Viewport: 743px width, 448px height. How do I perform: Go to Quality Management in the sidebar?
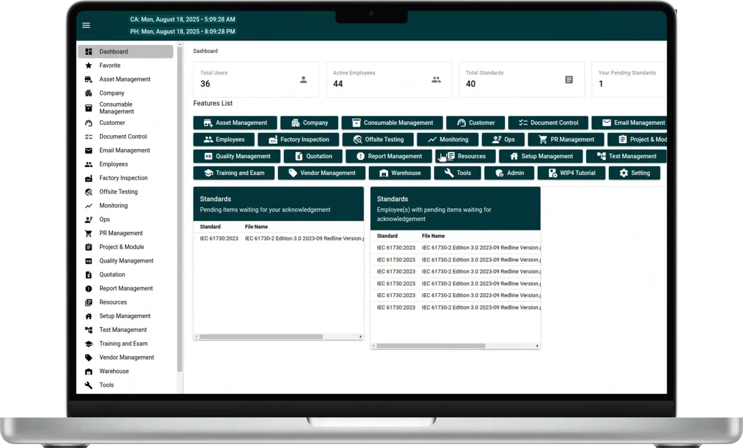click(126, 261)
